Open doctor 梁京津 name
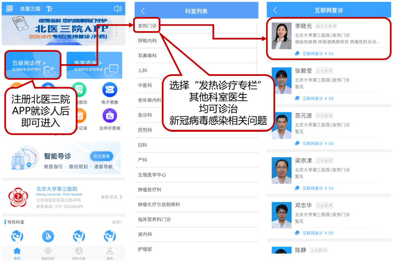Screen dimensions: 393x261 (x=303, y=161)
